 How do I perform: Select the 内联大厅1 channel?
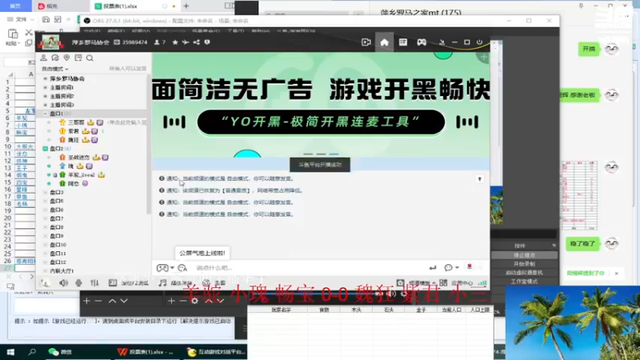[62, 271]
